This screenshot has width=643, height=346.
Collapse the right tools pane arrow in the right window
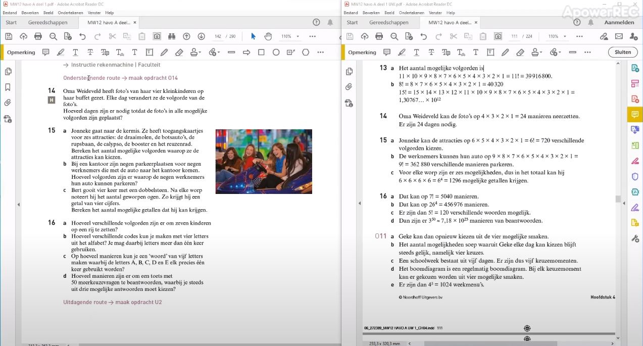click(x=624, y=203)
